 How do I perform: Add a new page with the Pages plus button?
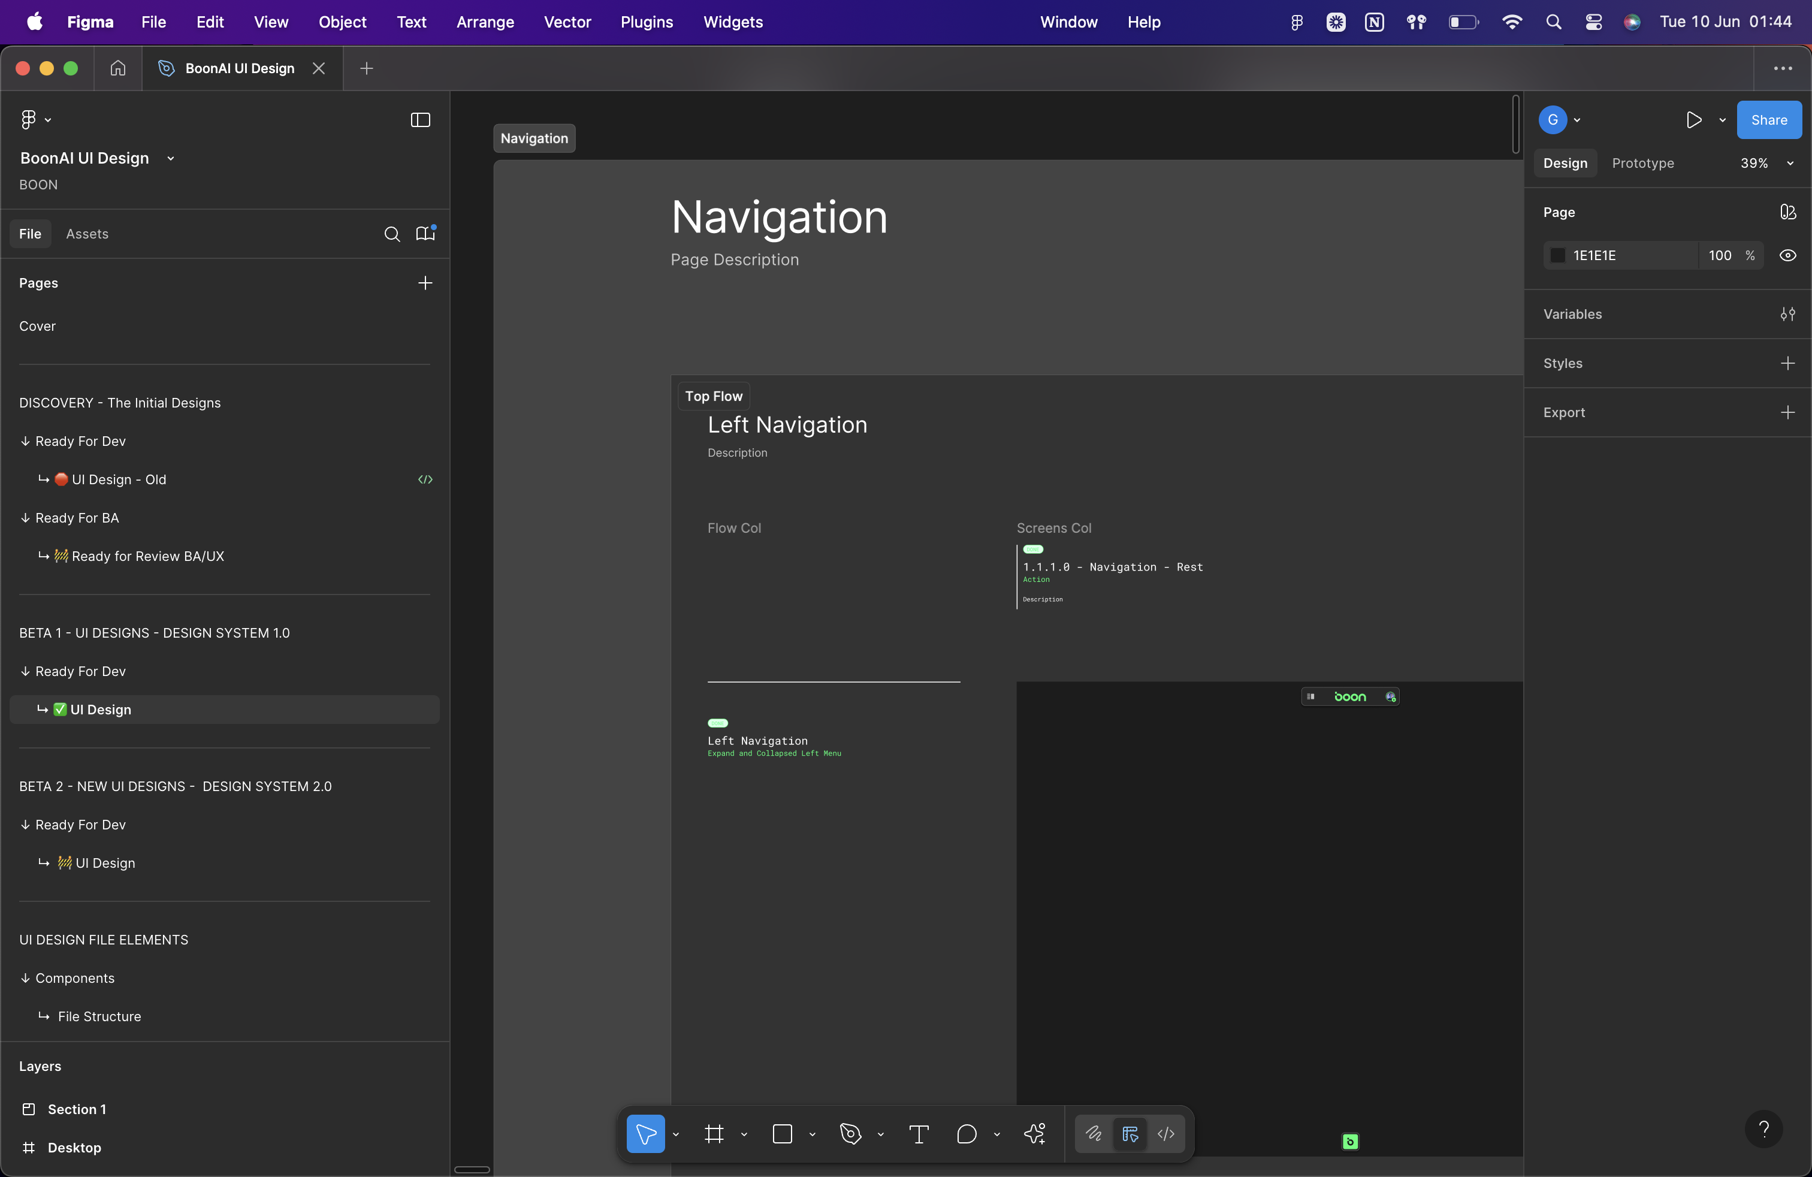(x=425, y=282)
